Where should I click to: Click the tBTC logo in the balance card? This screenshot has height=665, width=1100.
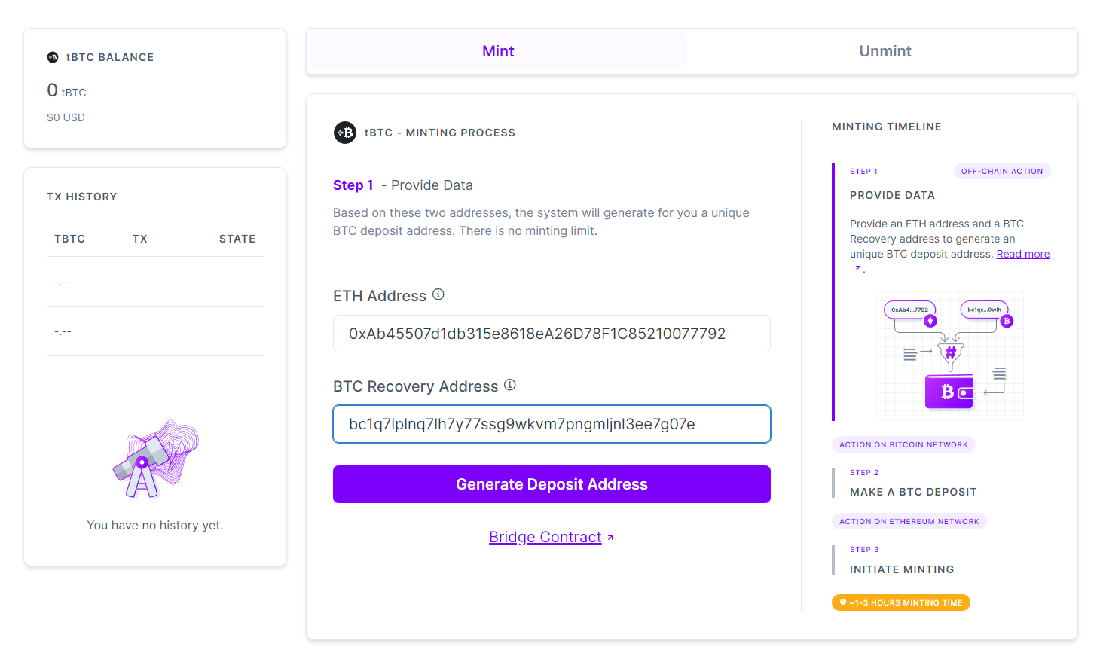tap(52, 56)
